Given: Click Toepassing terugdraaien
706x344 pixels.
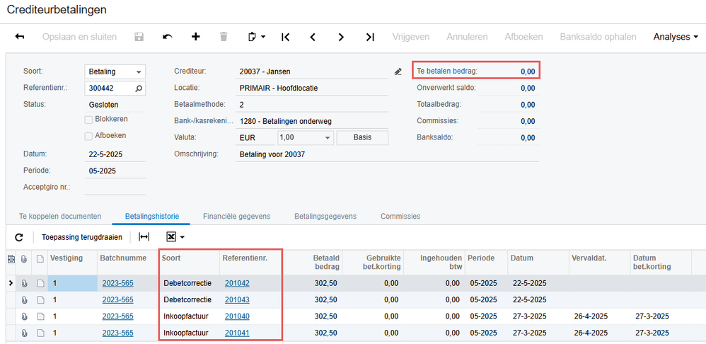Looking at the screenshot, I should click(82, 237).
